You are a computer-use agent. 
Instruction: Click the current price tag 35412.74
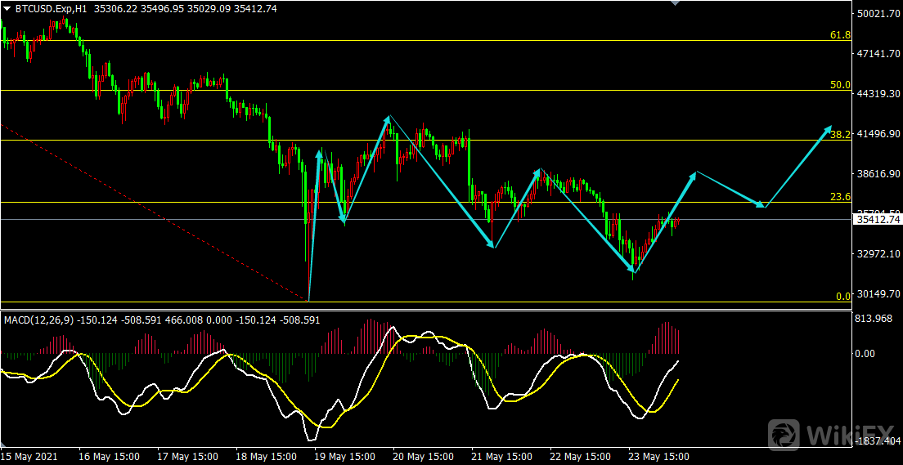[x=877, y=219]
